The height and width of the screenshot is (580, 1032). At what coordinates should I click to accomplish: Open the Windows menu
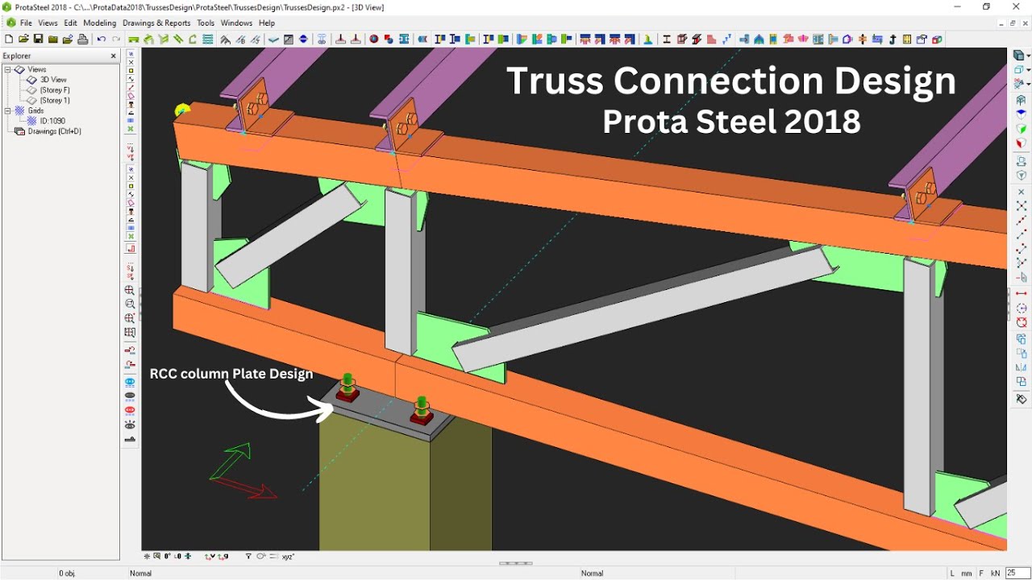236,23
